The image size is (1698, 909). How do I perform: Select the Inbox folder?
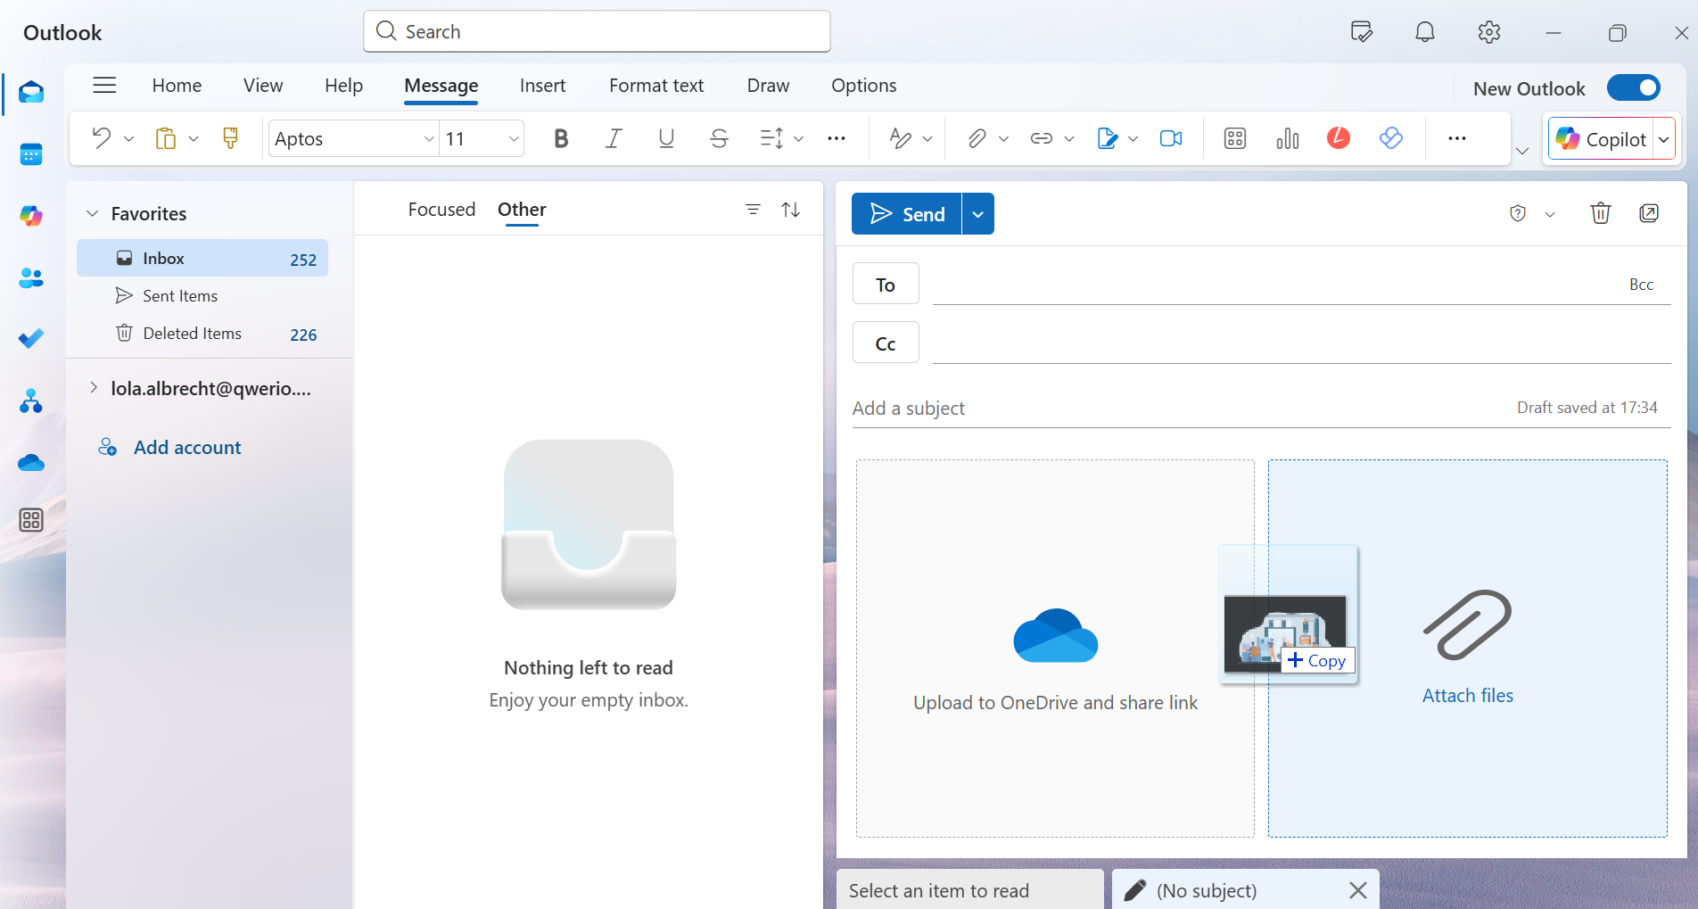coord(202,258)
